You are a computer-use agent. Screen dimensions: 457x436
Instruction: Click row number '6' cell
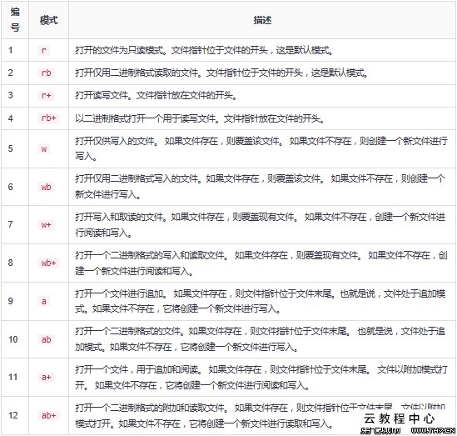pyautogui.click(x=15, y=187)
